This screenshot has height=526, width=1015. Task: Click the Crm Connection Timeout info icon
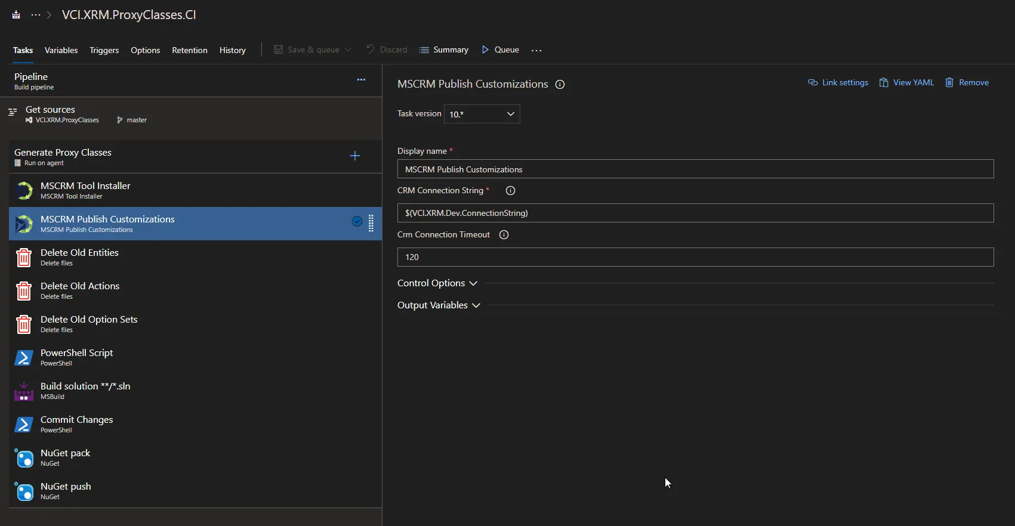point(504,235)
